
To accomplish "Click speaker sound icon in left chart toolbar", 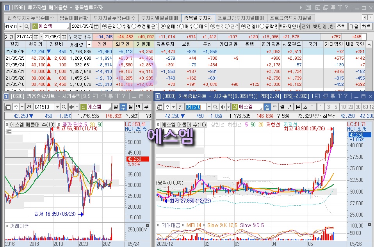I will [71, 107].
